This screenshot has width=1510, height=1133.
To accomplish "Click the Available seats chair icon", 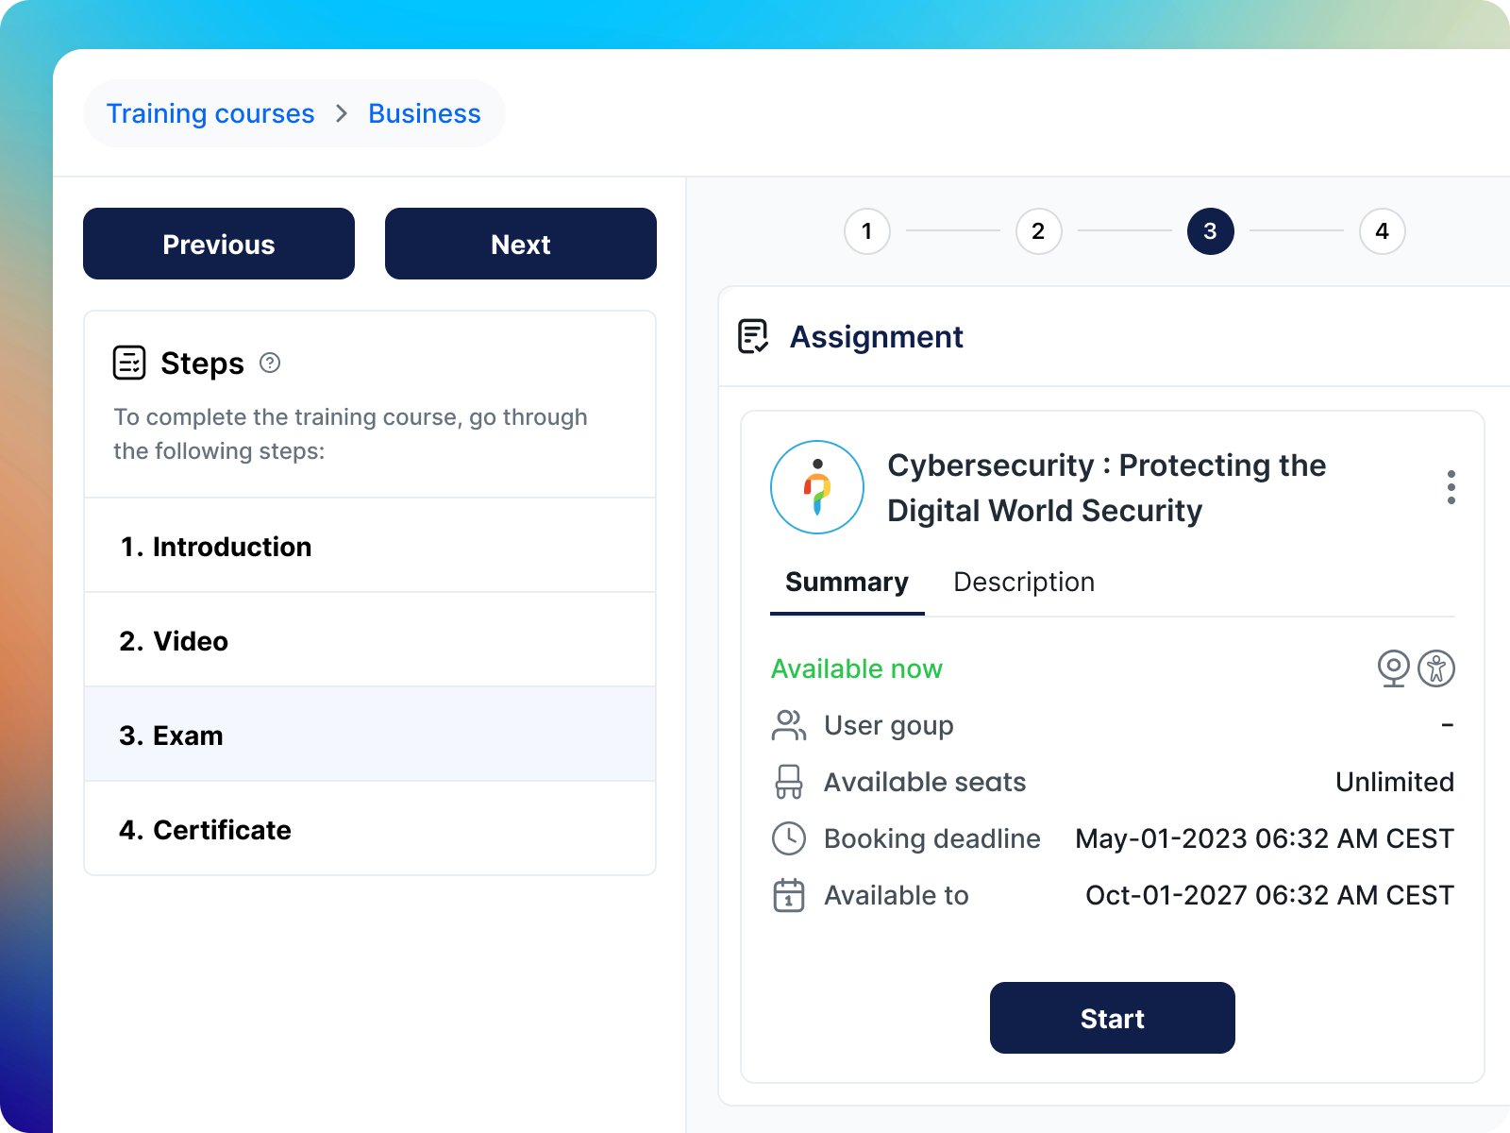I will coord(789,782).
